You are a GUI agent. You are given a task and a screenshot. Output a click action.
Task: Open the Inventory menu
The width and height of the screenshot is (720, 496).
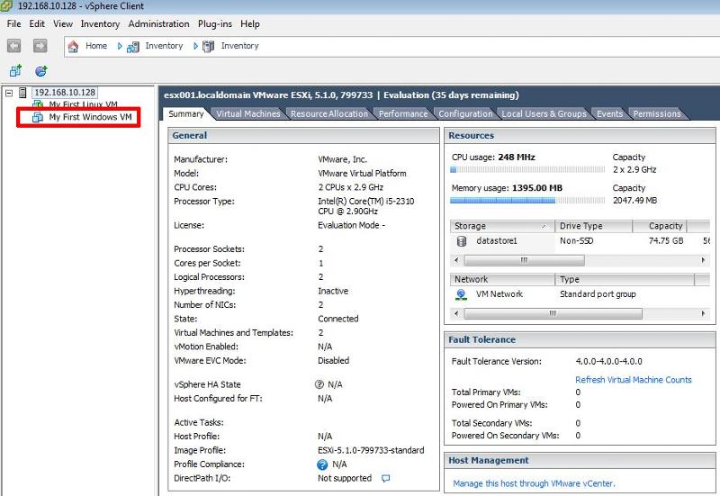[100, 24]
